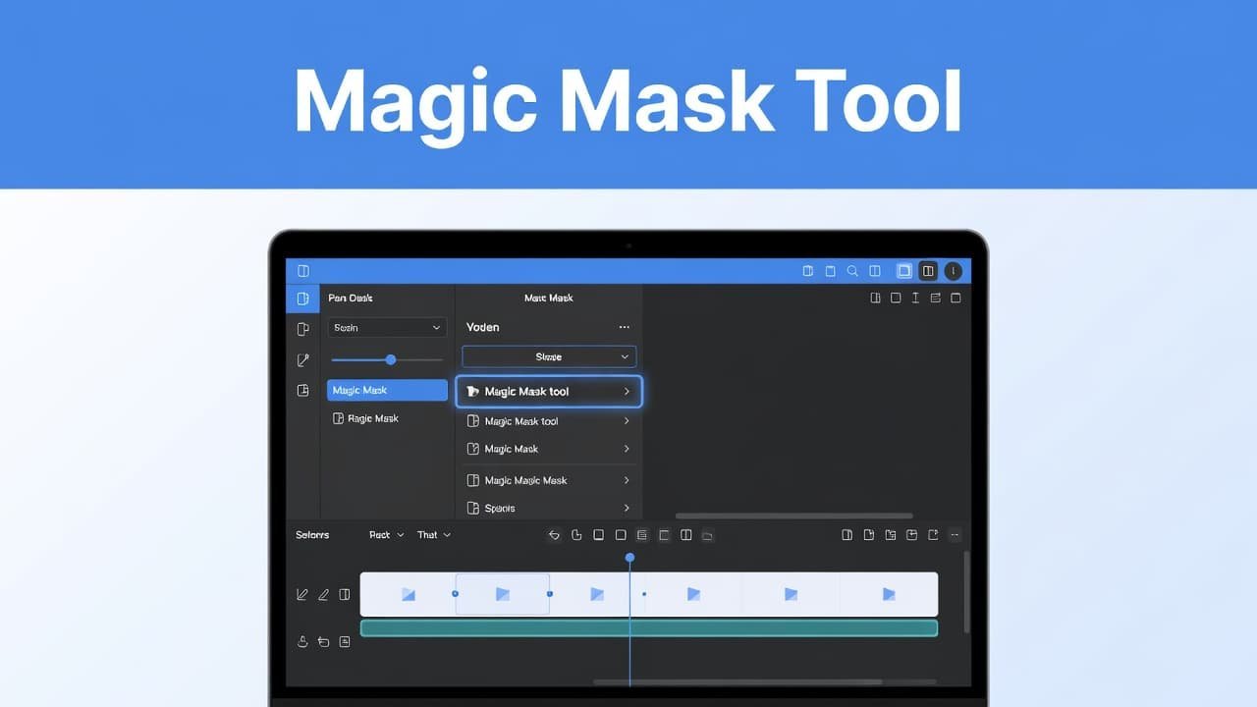This screenshot has width=1257, height=707.
Task: Click the clipboard icon left of the search magnifier
Action: point(830,271)
